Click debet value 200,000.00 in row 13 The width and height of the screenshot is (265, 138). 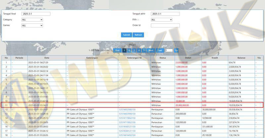click(181, 114)
